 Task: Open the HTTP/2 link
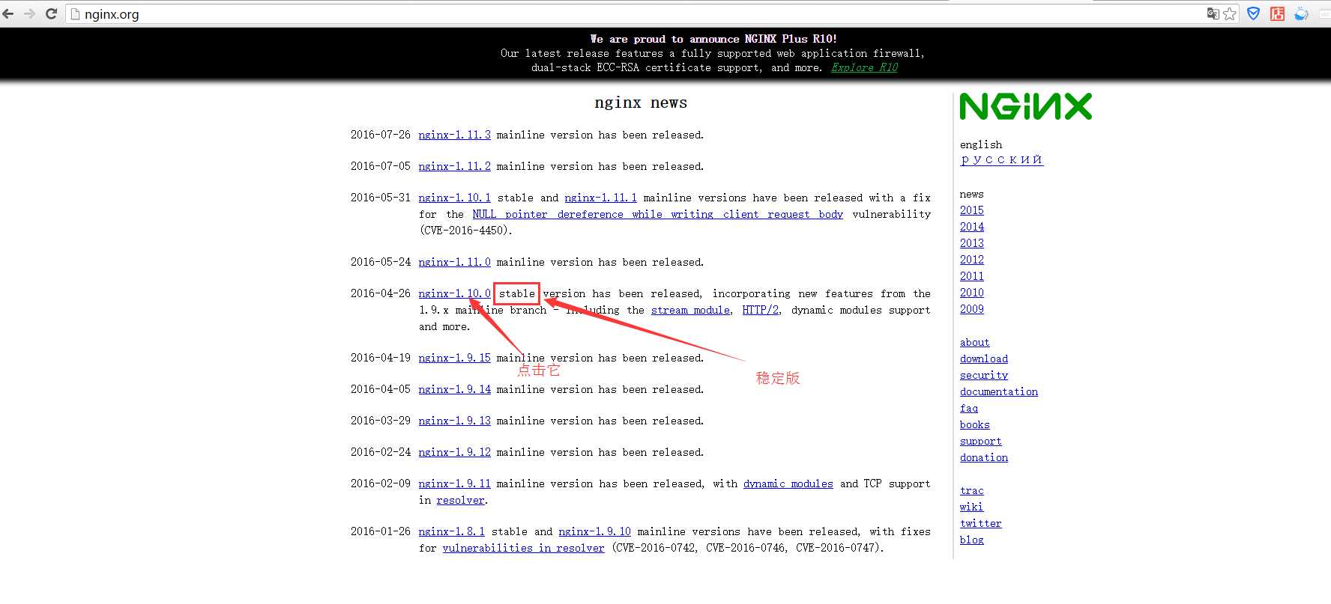point(760,310)
